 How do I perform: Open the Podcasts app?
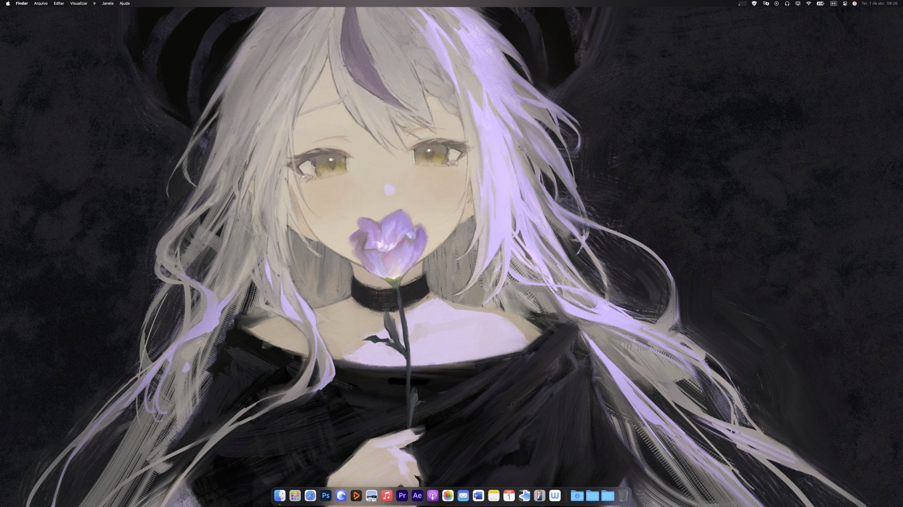tap(433, 496)
